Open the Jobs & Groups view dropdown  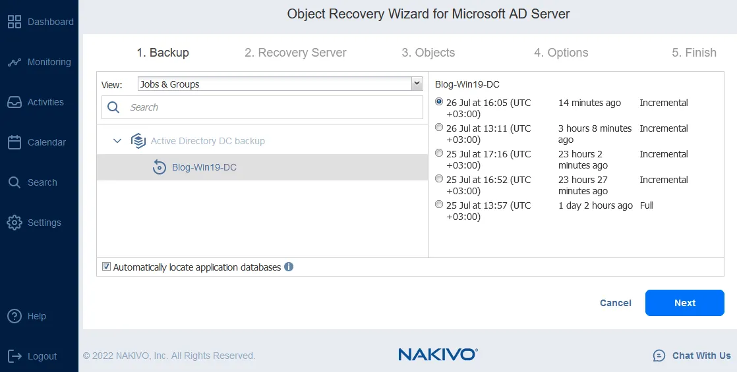click(x=416, y=84)
